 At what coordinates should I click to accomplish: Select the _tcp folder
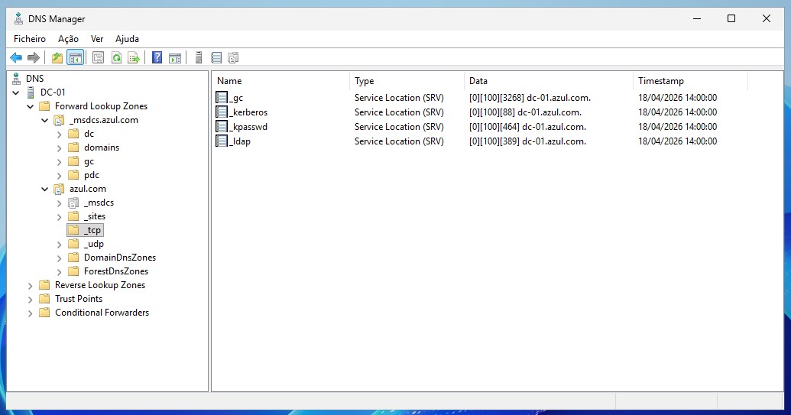pos(92,230)
